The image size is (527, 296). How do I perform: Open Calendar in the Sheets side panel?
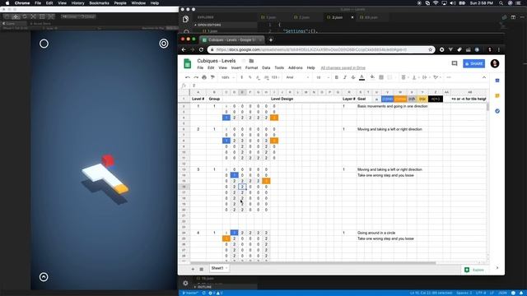pos(497,81)
